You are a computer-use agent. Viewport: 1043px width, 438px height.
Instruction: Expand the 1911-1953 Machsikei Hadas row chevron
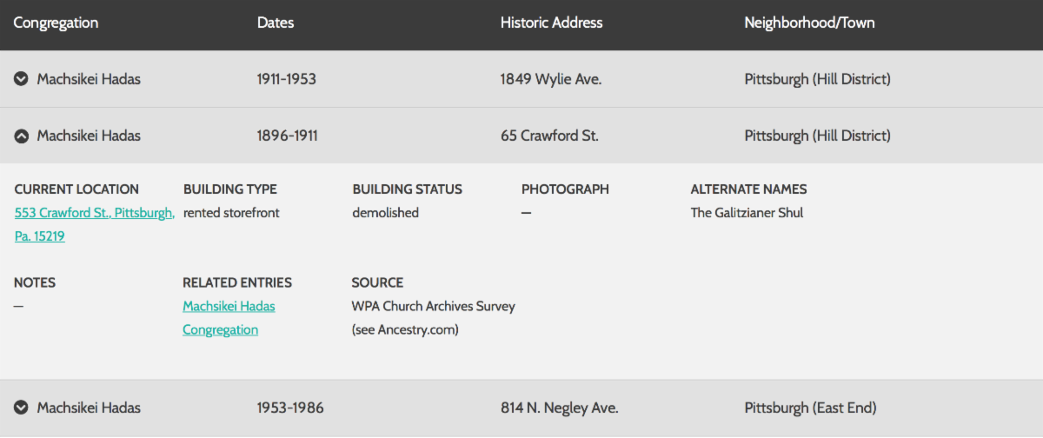pos(22,79)
